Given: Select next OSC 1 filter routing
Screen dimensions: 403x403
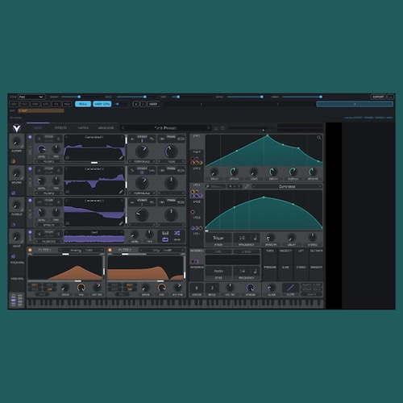Looking at the screenshot, I should (x=61, y=161).
